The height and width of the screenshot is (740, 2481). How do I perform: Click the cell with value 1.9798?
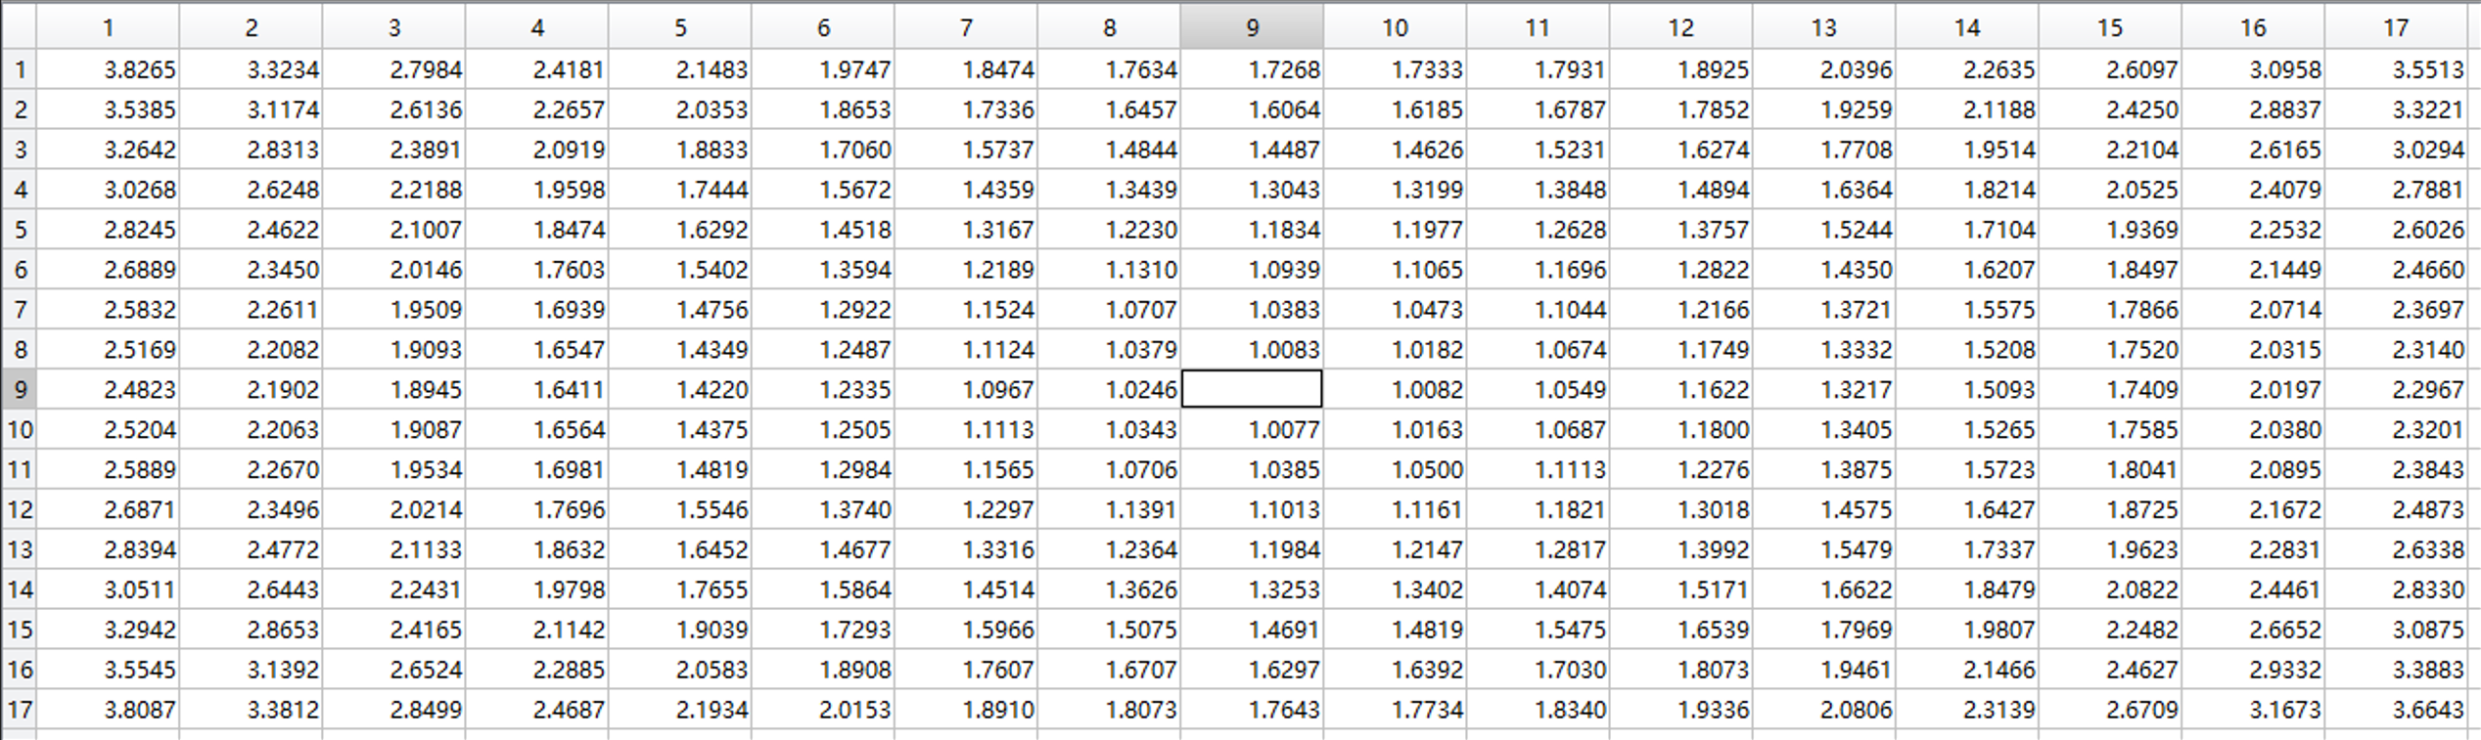[536, 589]
